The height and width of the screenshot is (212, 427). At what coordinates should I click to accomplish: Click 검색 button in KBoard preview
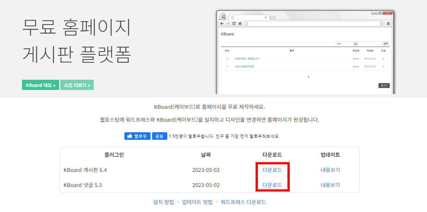click(386, 44)
